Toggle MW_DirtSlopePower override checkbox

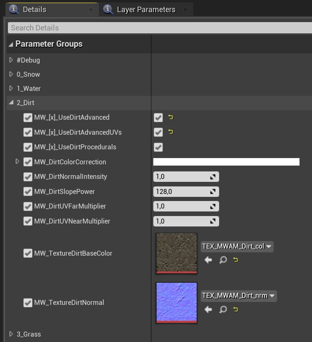[x=28, y=192]
